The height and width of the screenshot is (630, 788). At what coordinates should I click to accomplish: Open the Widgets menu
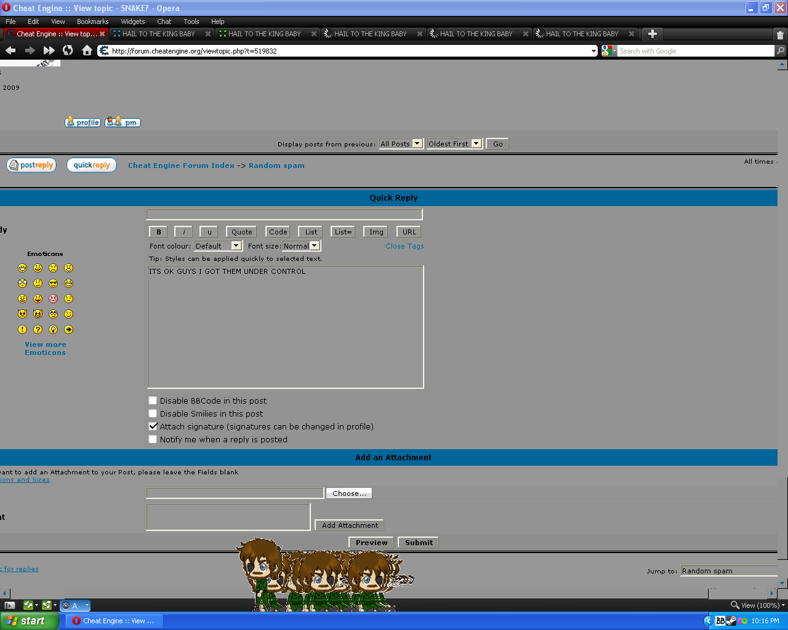132,22
